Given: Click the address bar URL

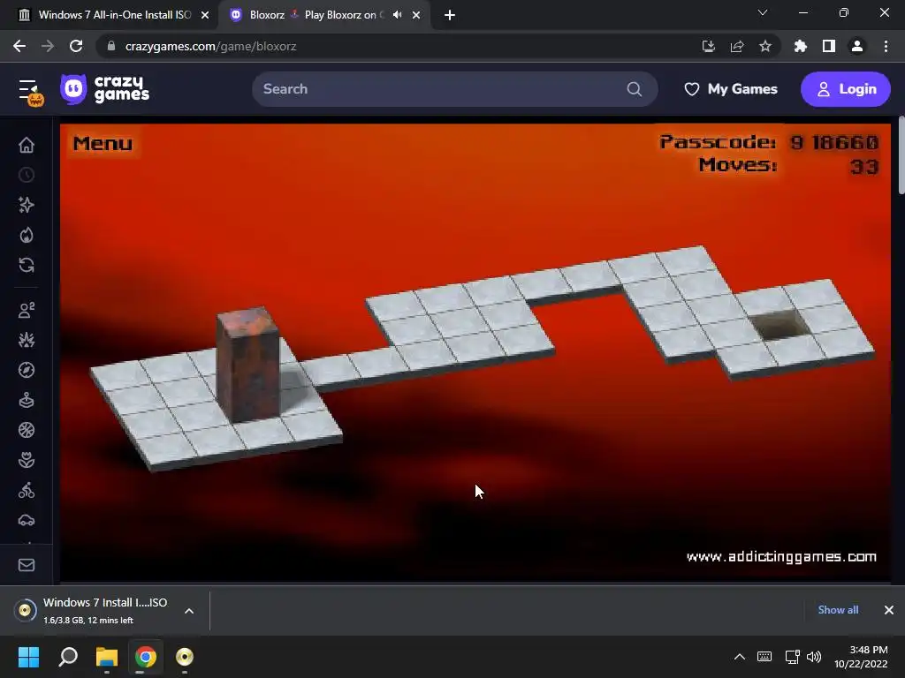Looking at the screenshot, I should click(210, 46).
